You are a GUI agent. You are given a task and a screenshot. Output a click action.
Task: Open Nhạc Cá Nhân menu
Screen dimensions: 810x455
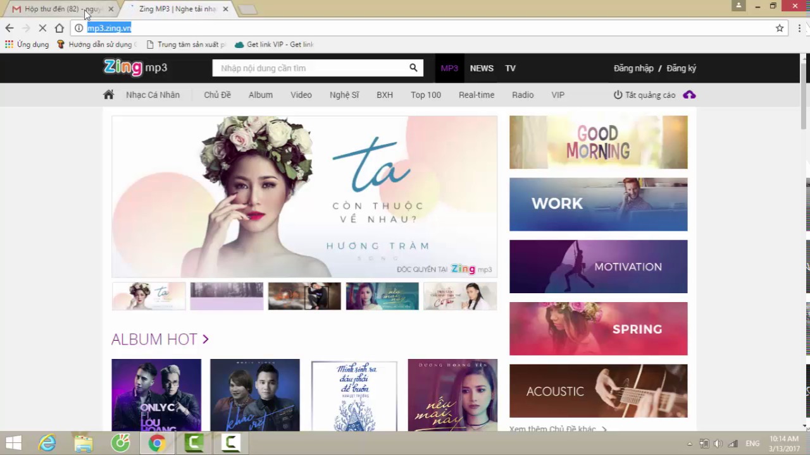(153, 95)
